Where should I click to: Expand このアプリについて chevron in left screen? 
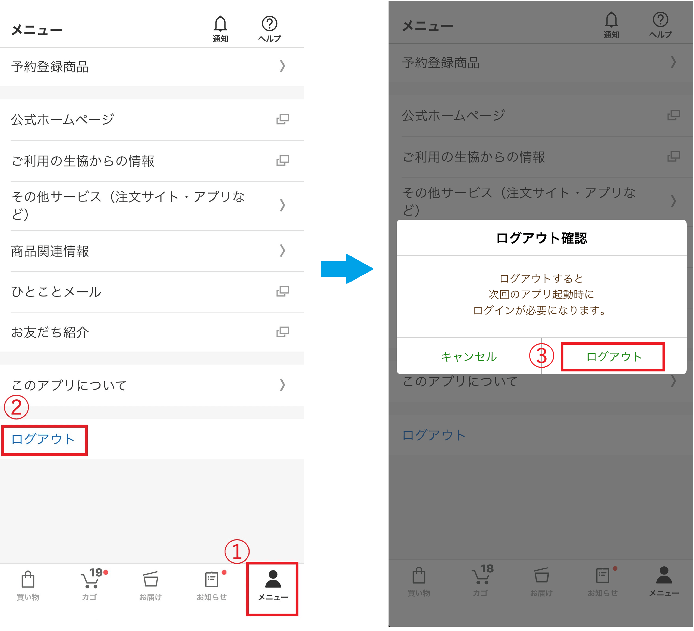tap(282, 385)
